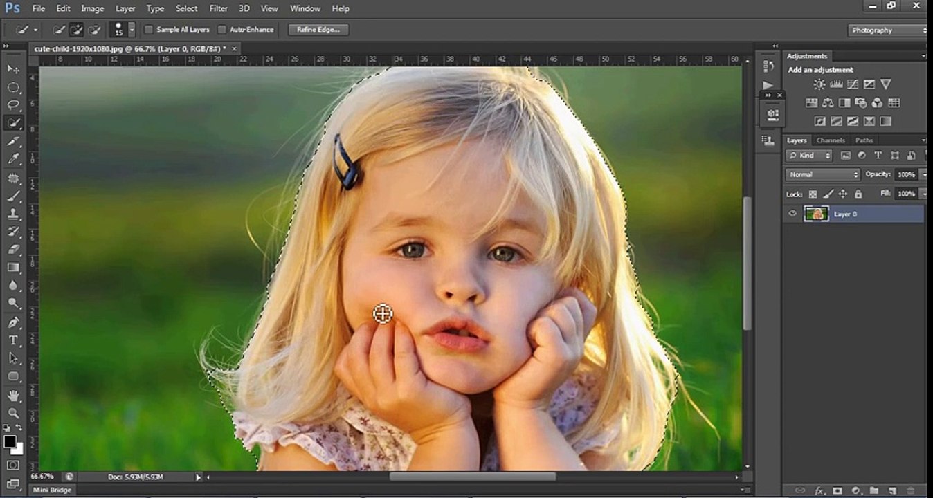Open the Select menu
The image size is (933, 498).
(186, 8)
